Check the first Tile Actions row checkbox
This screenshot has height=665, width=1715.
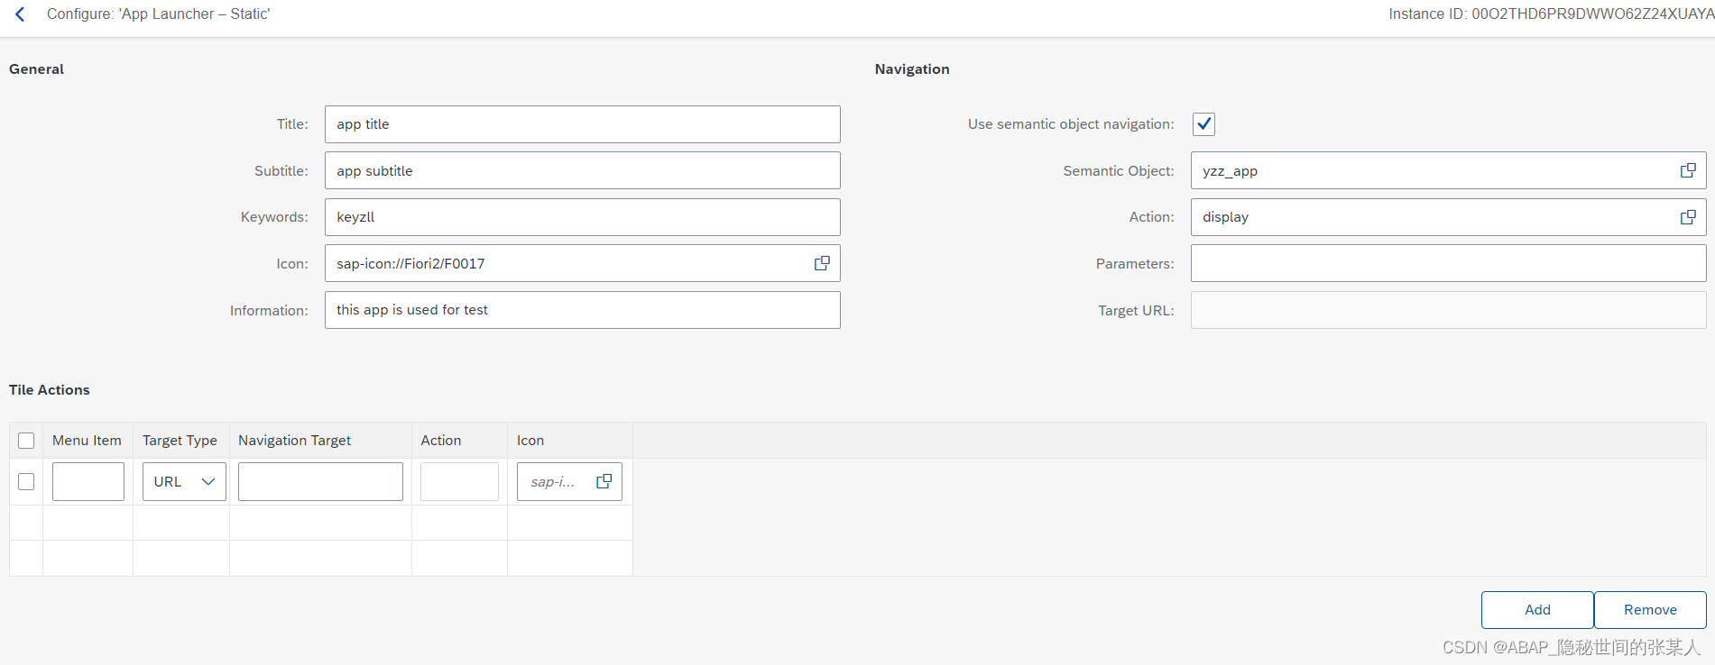click(x=26, y=482)
